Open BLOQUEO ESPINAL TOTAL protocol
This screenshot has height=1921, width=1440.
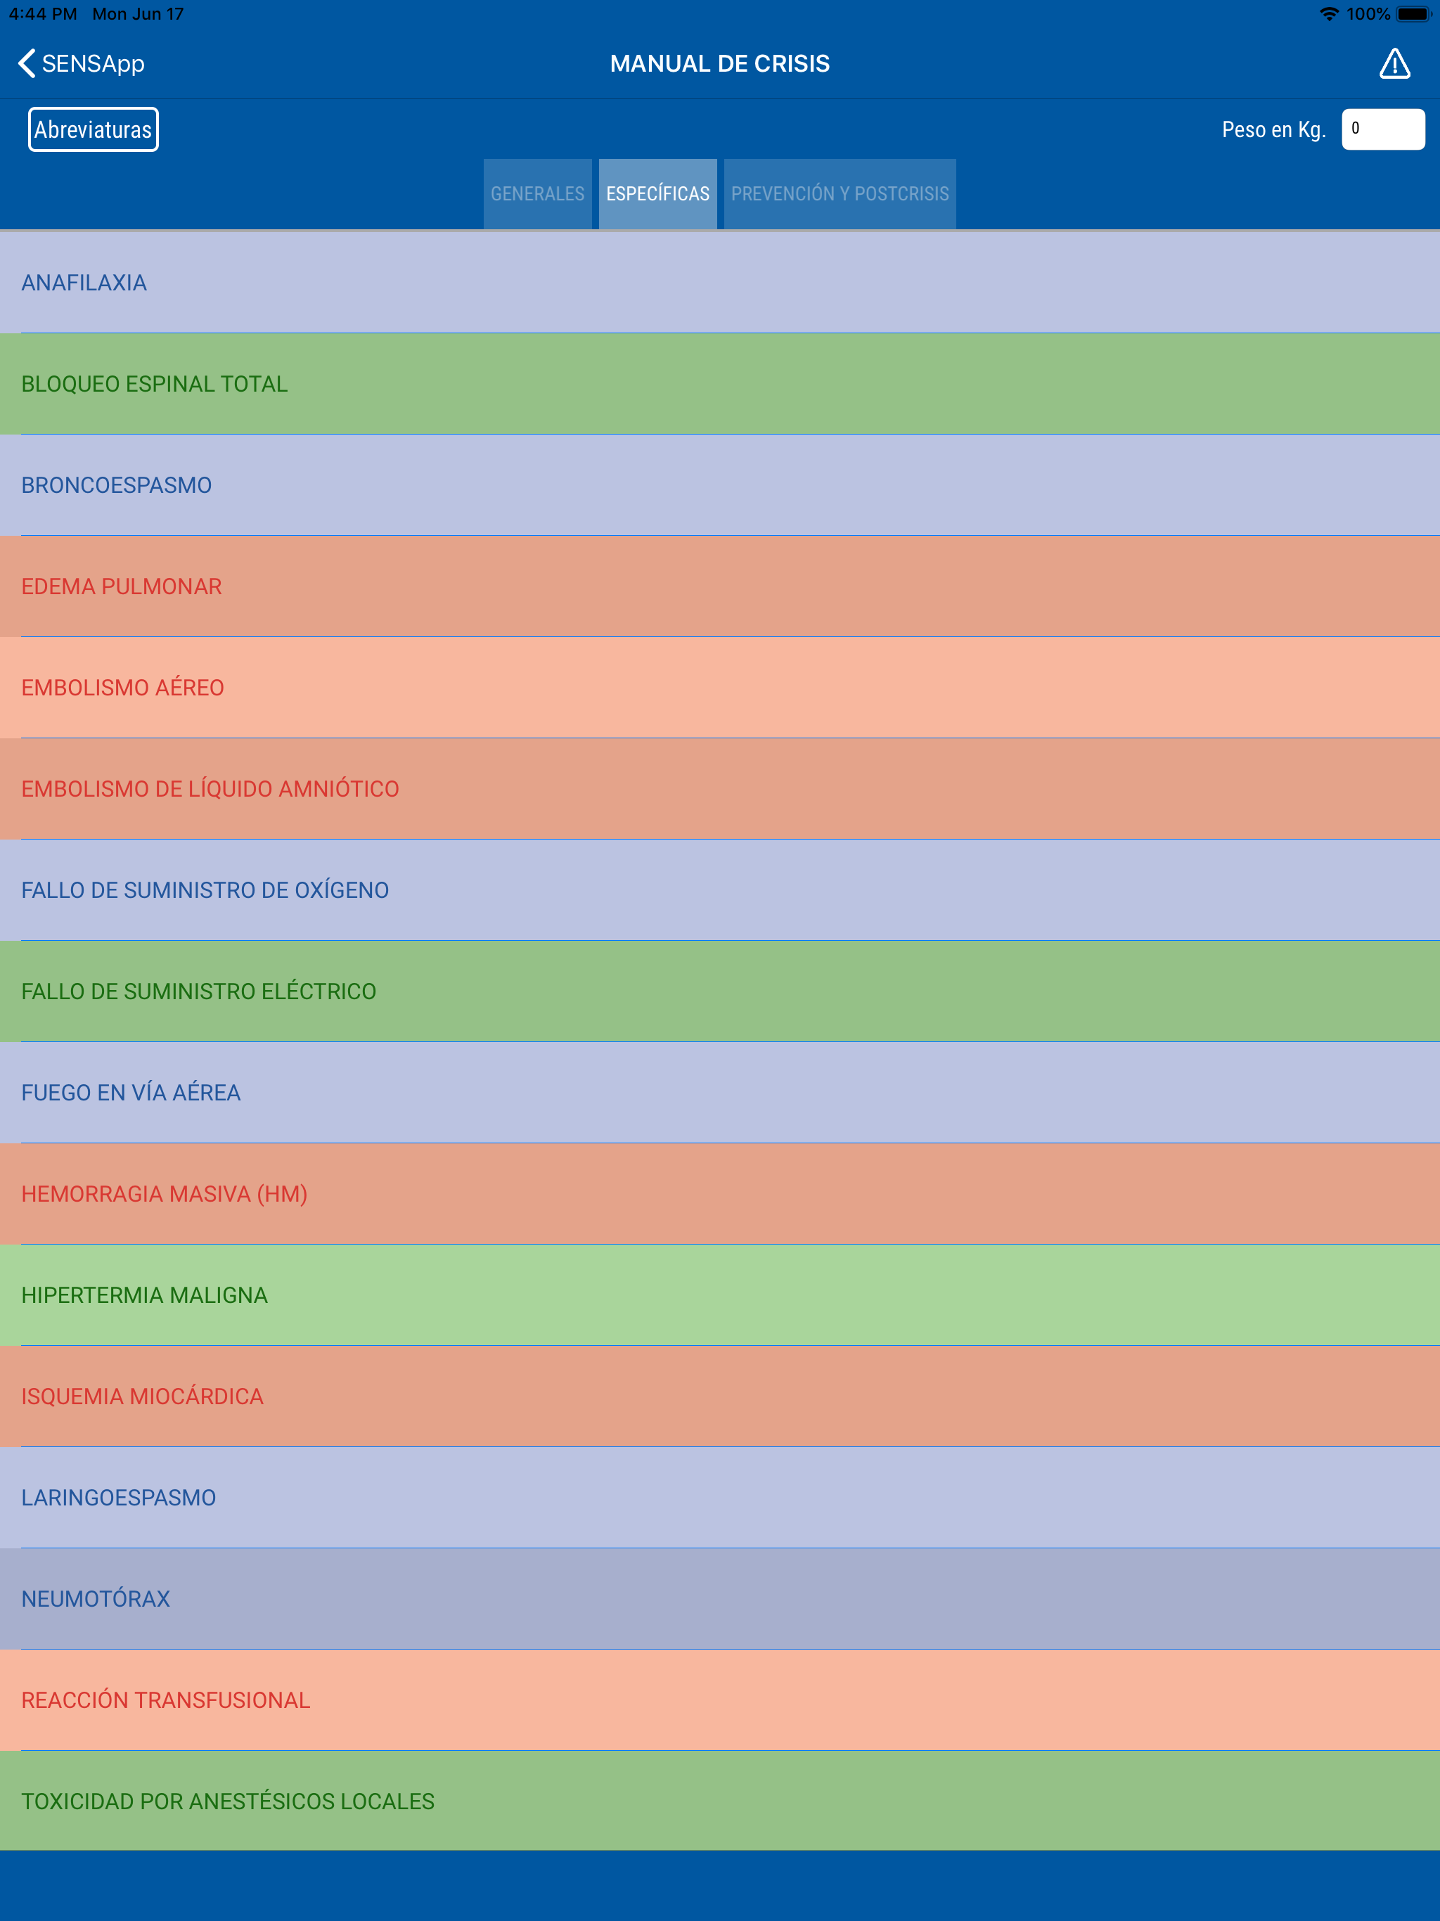720,384
